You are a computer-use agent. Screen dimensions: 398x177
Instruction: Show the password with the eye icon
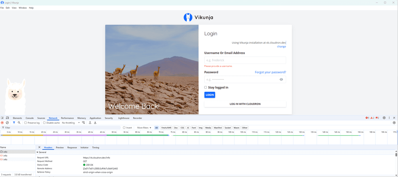pos(281,79)
